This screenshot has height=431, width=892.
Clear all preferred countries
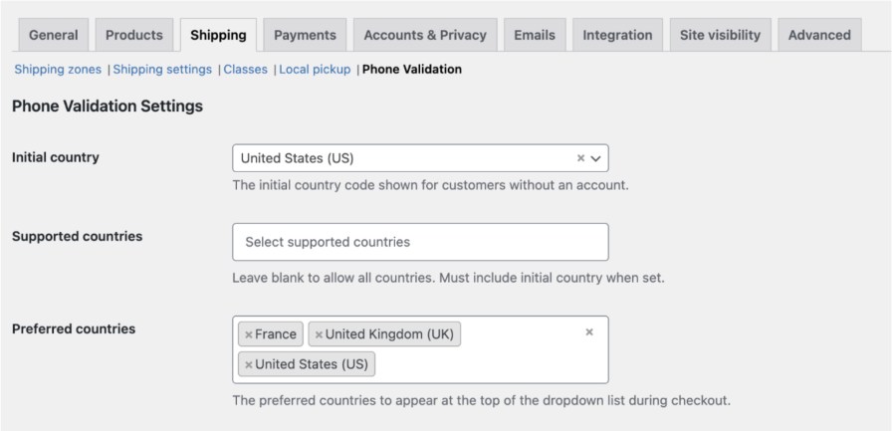pyautogui.click(x=588, y=332)
